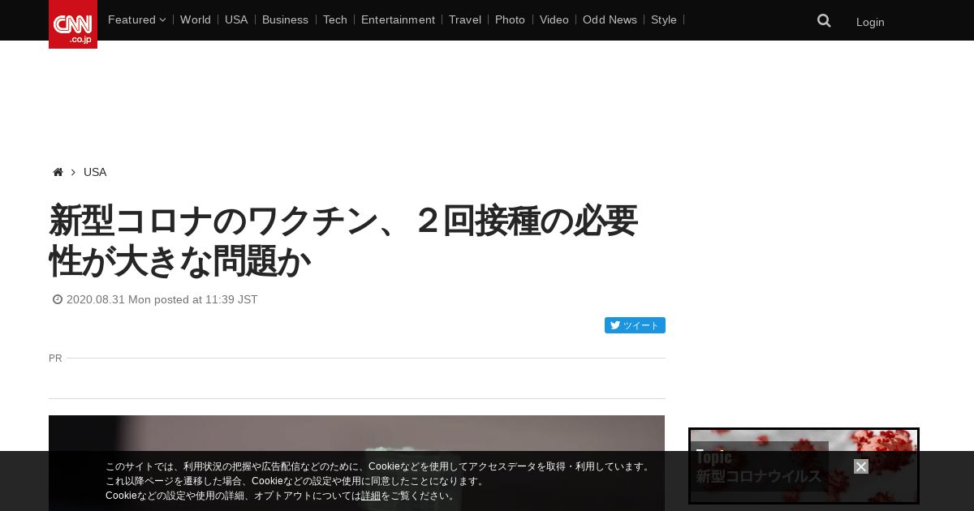
Task: Open the Odd News section
Action: click(x=610, y=19)
